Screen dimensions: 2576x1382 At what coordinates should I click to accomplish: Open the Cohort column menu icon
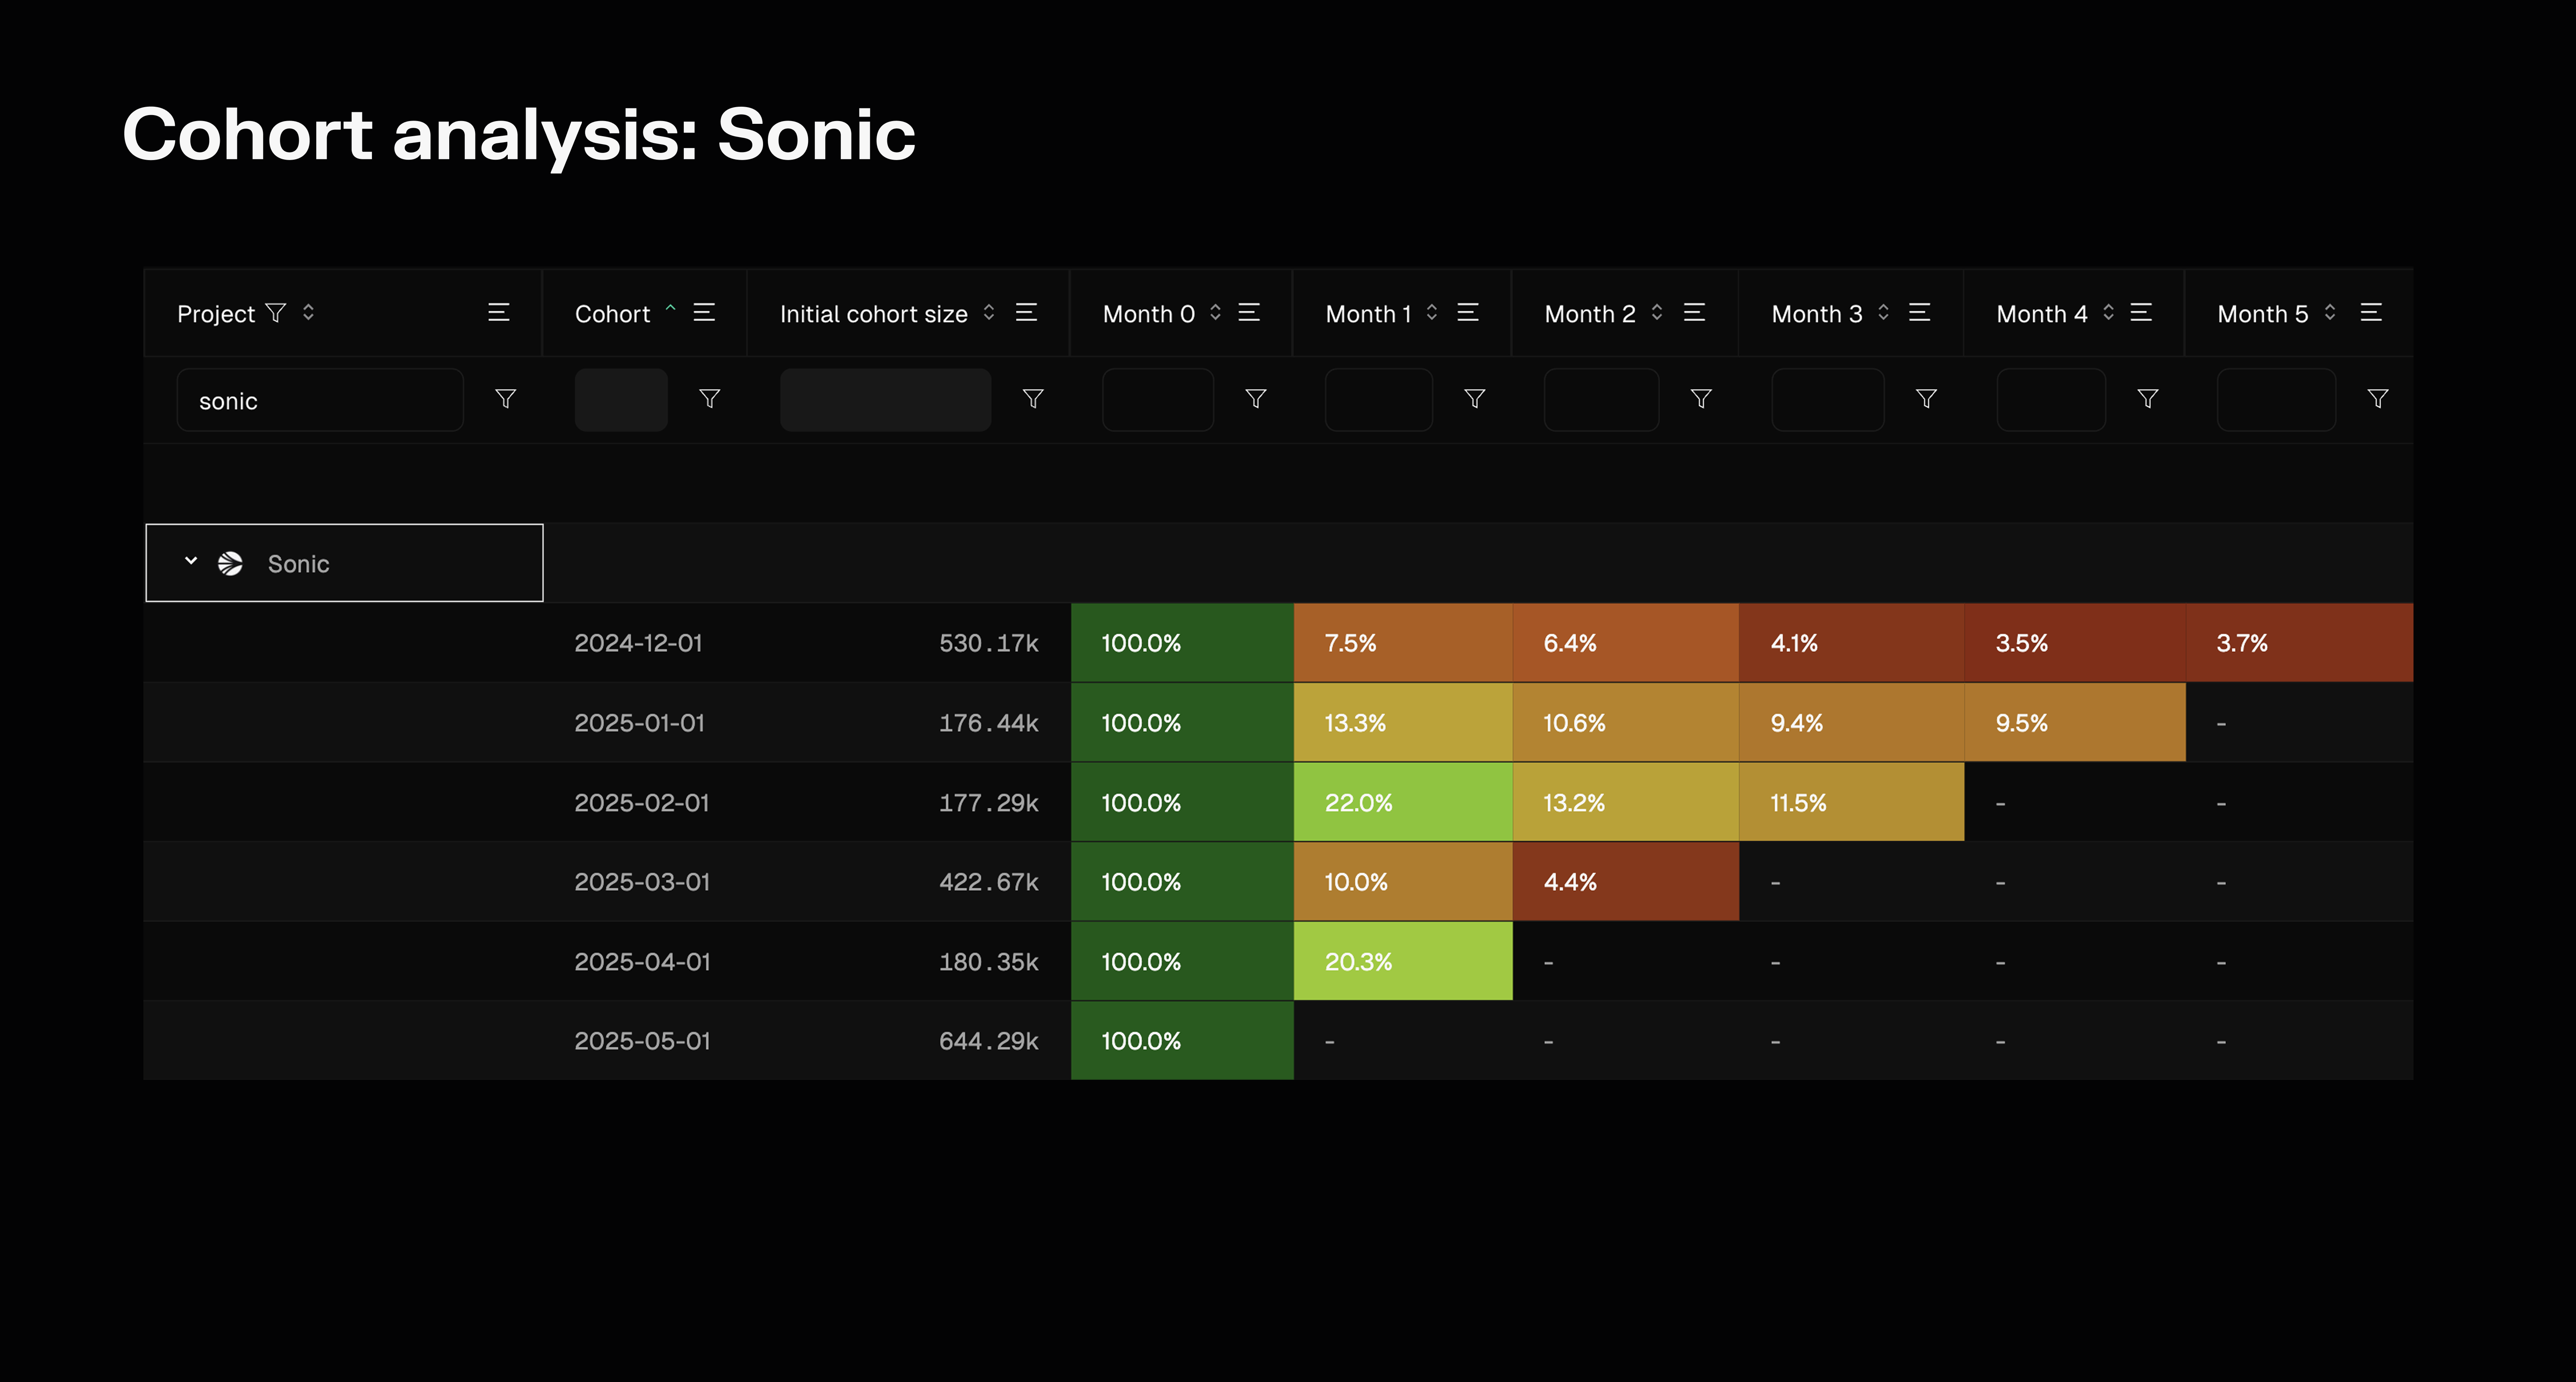[x=704, y=313]
